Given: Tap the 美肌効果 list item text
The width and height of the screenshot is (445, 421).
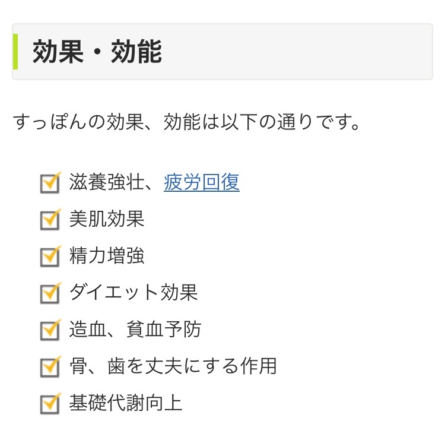Looking at the screenshot, I should 107,219.
